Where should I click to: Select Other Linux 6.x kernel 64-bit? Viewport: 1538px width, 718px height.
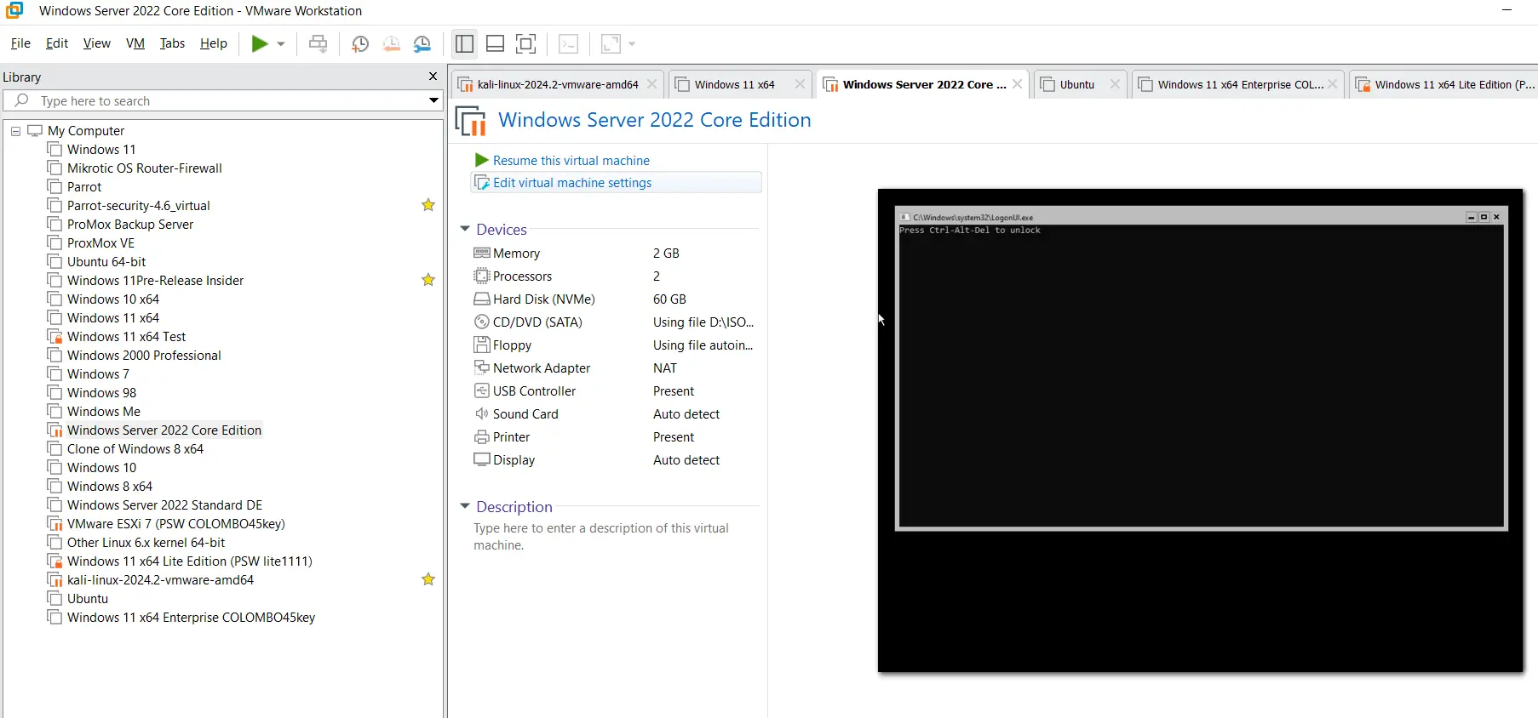click(146, 543)
